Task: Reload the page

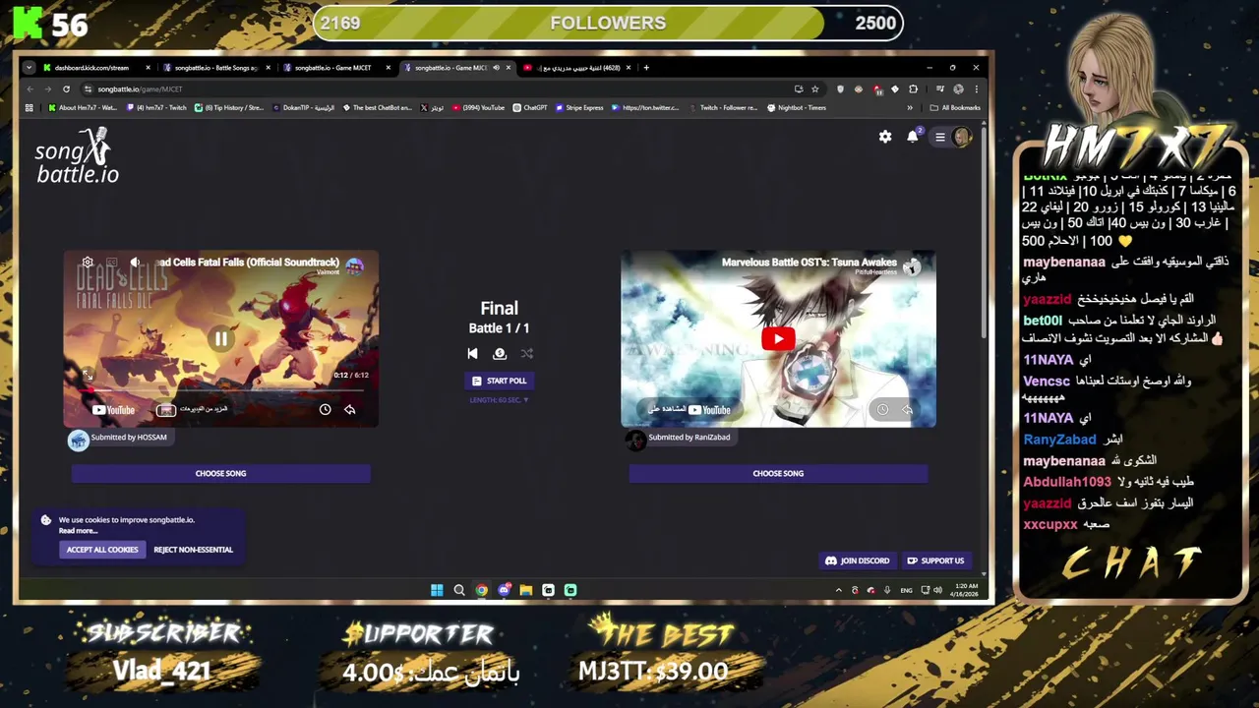Action: (x=66, y=88)
